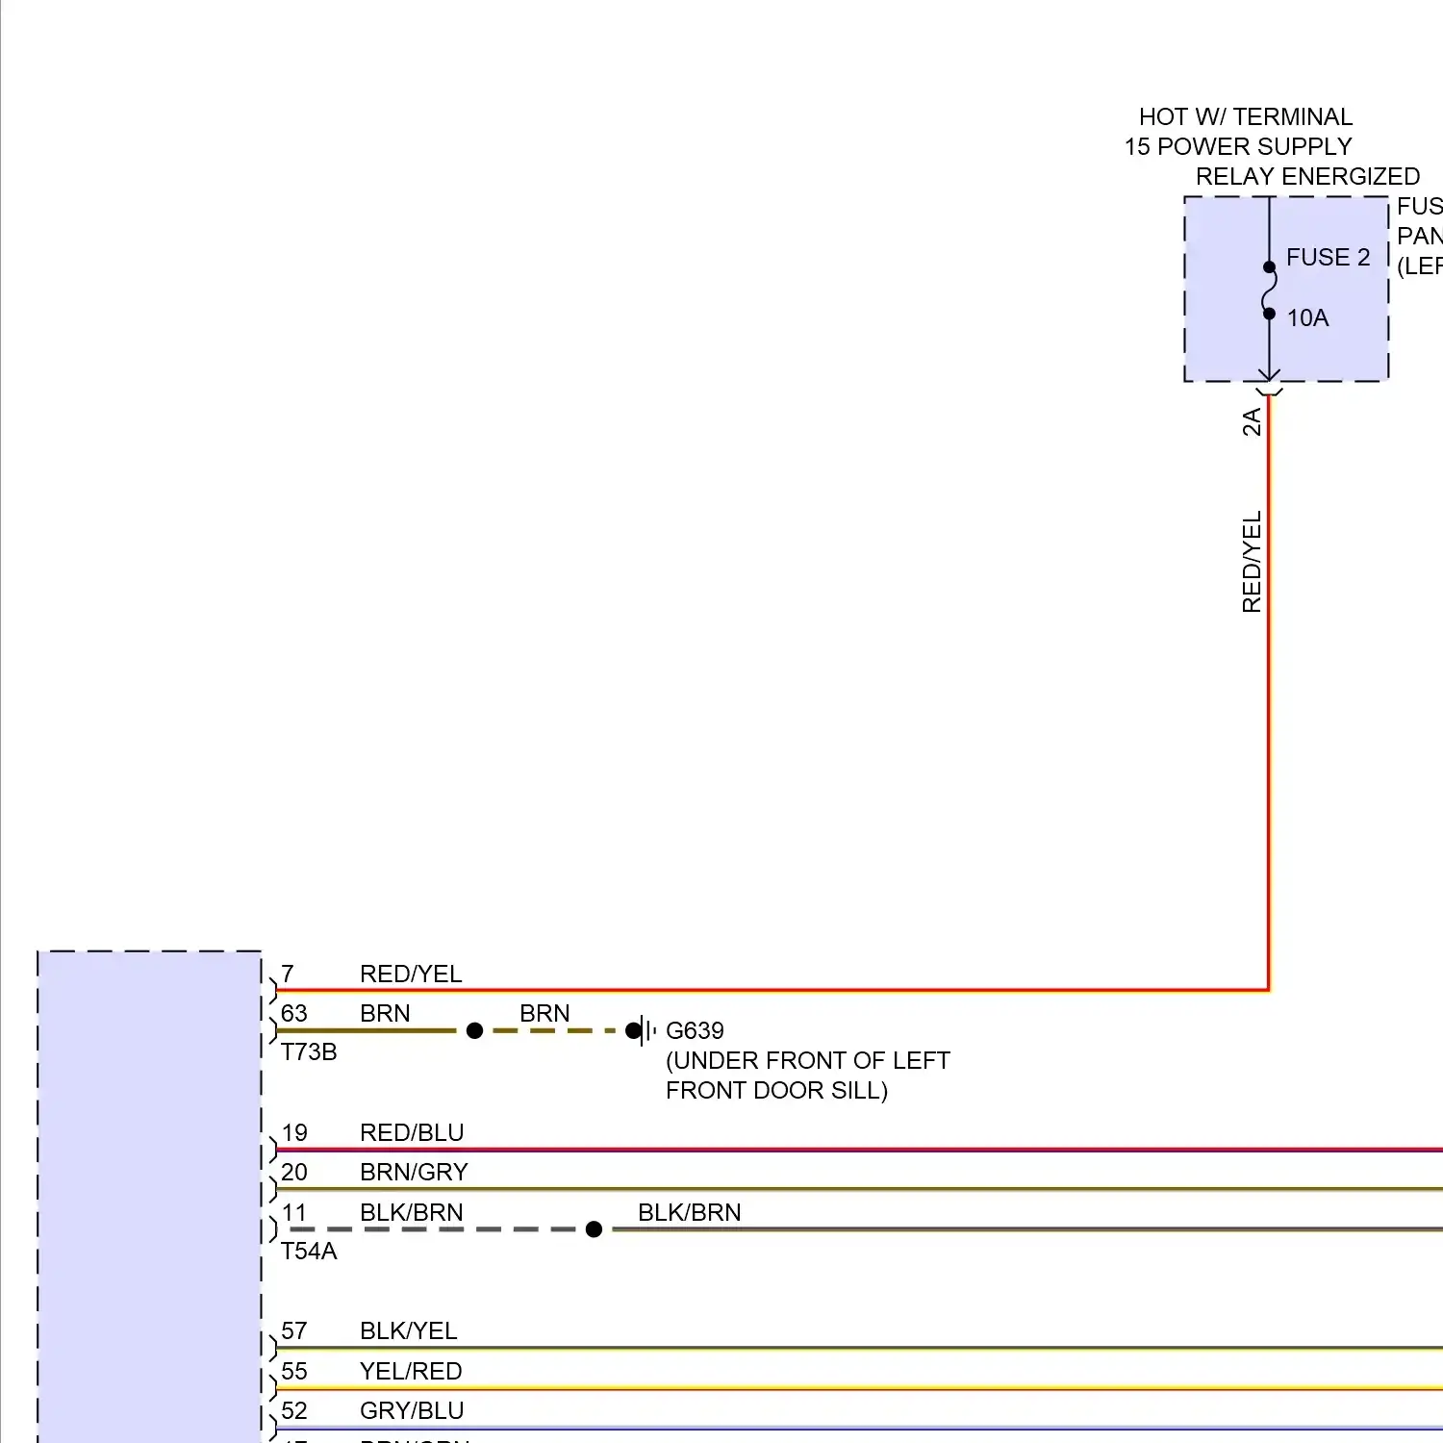The width and height of the screenshot is (1443, 1443).
Task: Click the UNDER FRONT OF LEFT text
Action: tap(808, 1061)
